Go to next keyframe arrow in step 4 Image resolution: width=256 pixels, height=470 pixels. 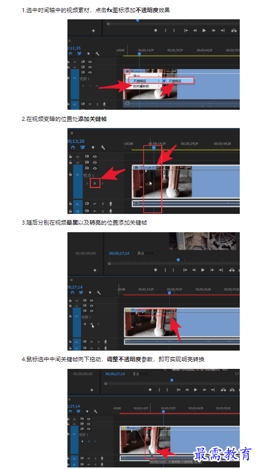pos(95,441)
